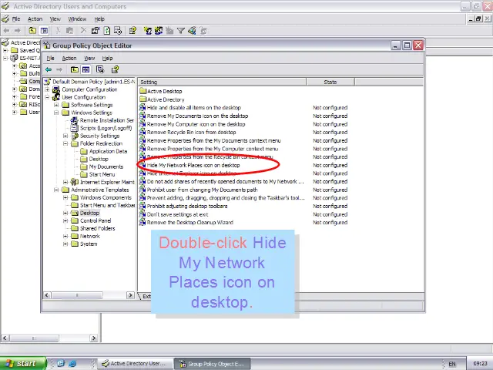493x370 pixels.
Task: Open Internet Explorer quick launch icon
Action: click(72, 363)
